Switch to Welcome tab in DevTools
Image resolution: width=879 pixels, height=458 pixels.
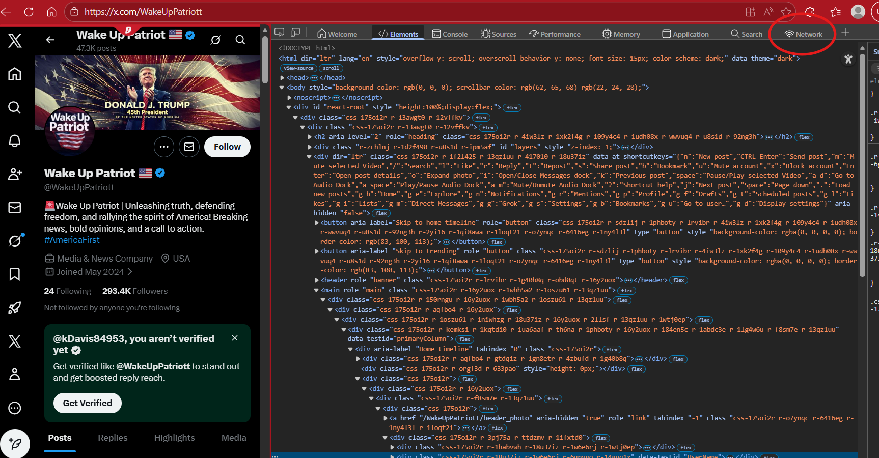click(x=337, y=34)
